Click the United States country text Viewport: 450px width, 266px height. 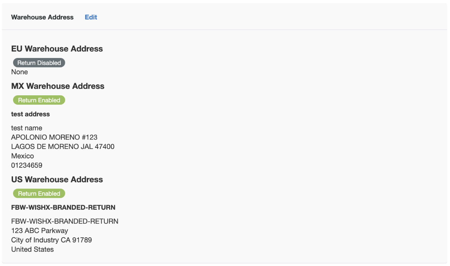pyautogui.click(x=32, y=250)
